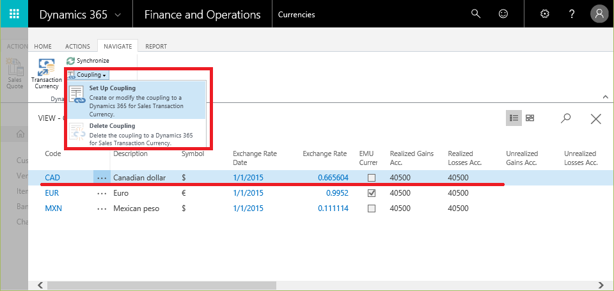Click the Currencies page title
614x291 pixels.
pyautogui.click(x=296, y=15)
